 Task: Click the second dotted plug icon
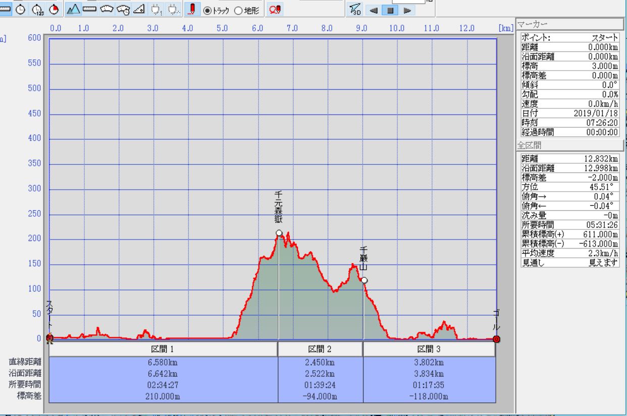(174, 9)
